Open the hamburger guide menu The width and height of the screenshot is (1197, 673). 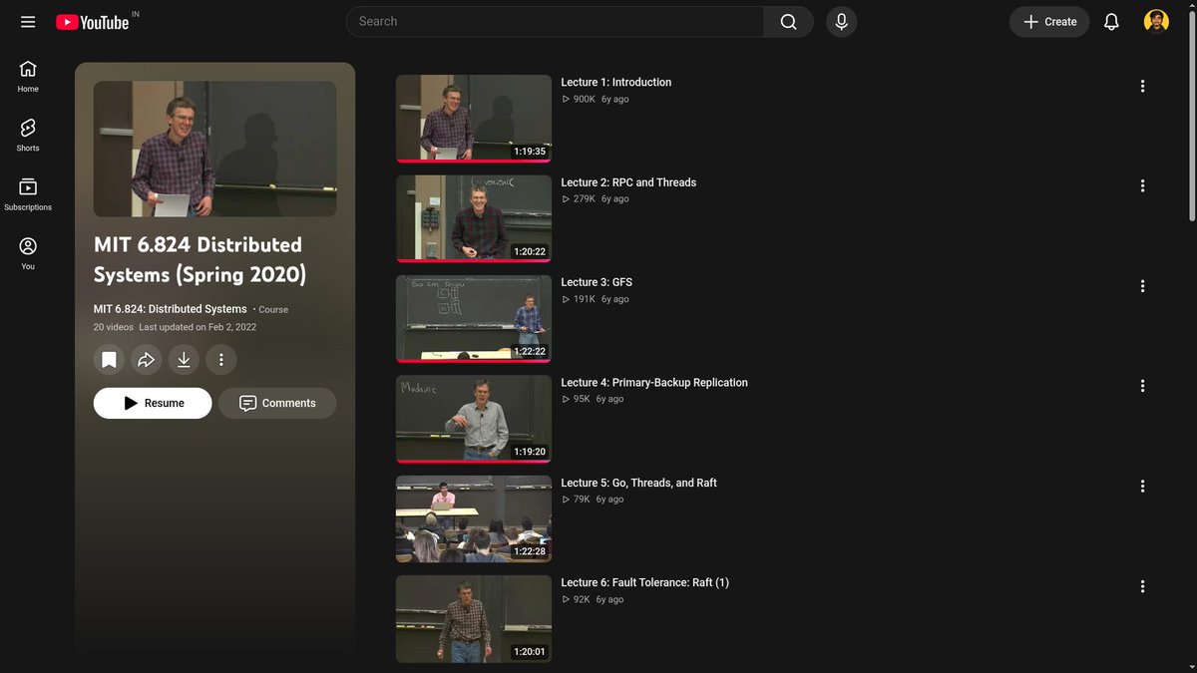pyautogui.click(x=28, y=22)
